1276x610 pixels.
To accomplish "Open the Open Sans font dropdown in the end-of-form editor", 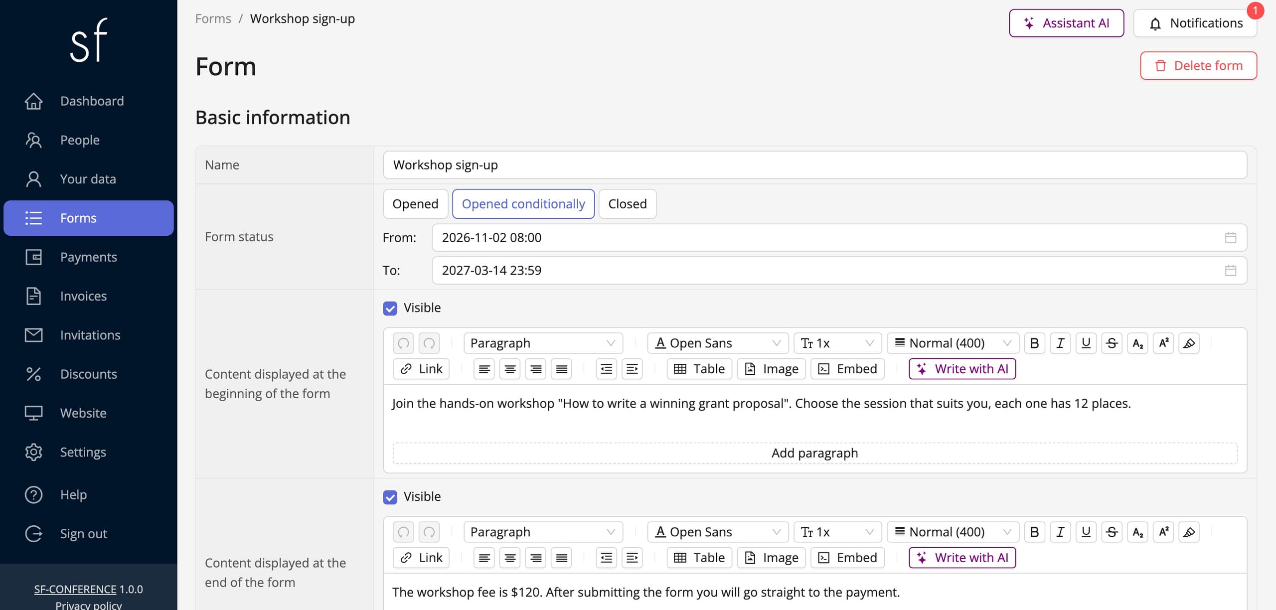I will (x=718, y=532).
